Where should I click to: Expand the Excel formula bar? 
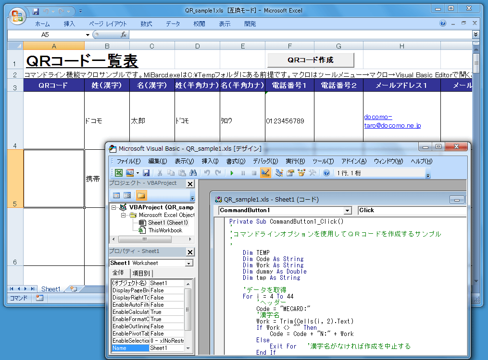(475, 34)
